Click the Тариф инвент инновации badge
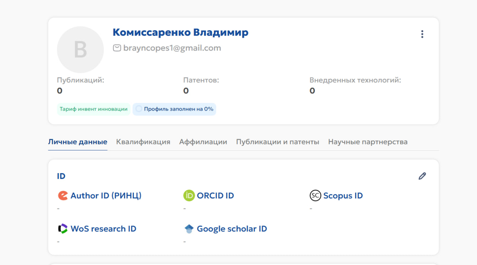 (94, 109)
